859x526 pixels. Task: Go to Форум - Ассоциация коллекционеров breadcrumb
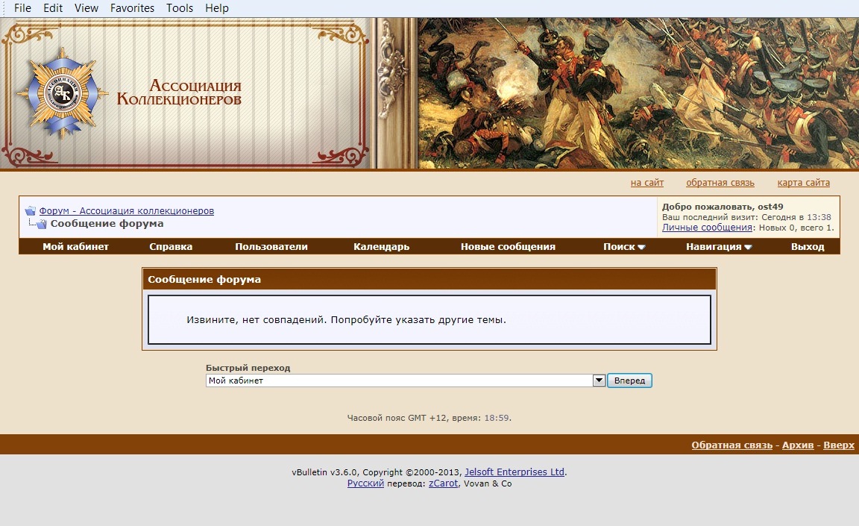[127, 211]
